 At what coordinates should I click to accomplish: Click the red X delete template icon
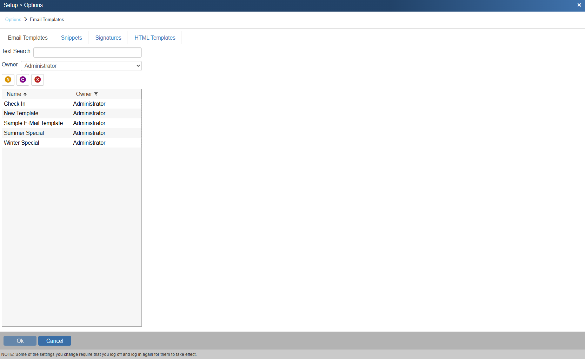coord(38,80)
